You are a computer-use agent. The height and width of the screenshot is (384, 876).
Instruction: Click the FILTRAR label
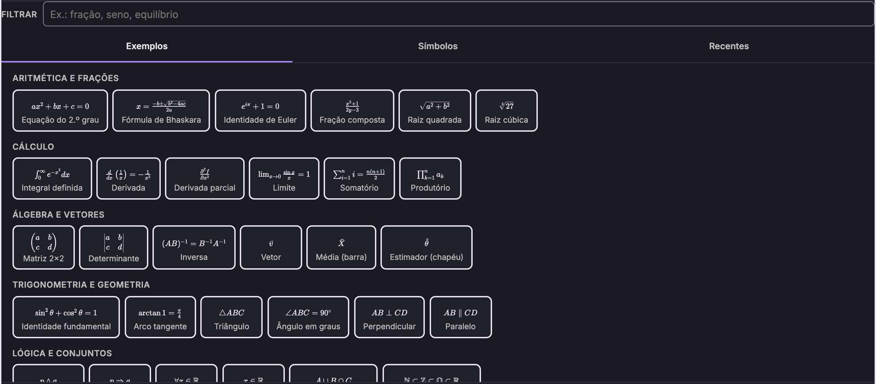19,14
